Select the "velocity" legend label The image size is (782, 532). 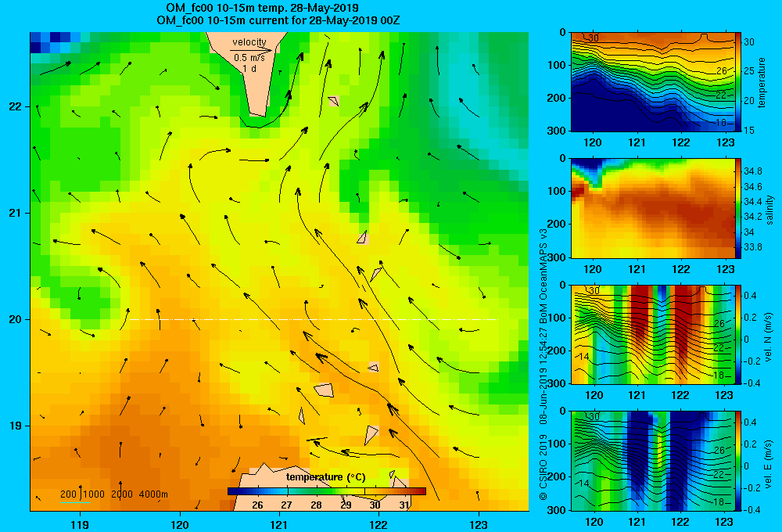click(x=249, y=42)
